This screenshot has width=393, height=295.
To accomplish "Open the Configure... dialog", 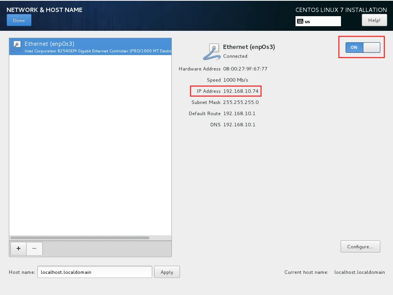I will point(360,247).
